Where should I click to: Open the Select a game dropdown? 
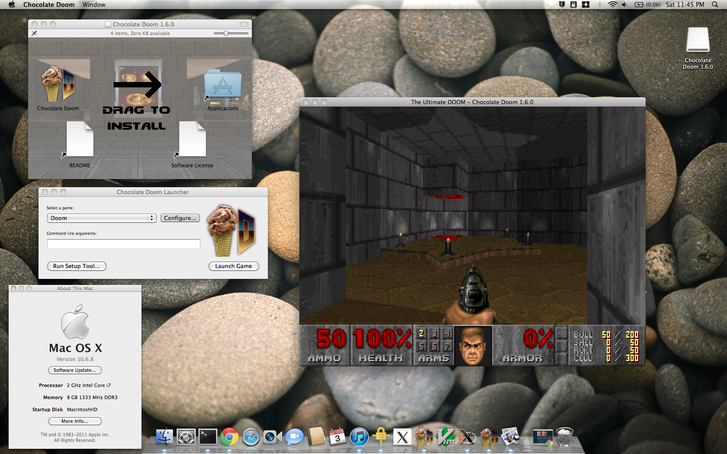pyautogui.click(x=102, y=218)
